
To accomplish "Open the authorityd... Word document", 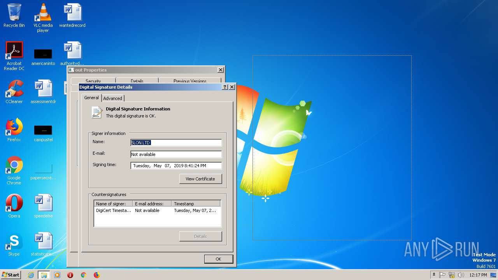I will coord(72,54).
